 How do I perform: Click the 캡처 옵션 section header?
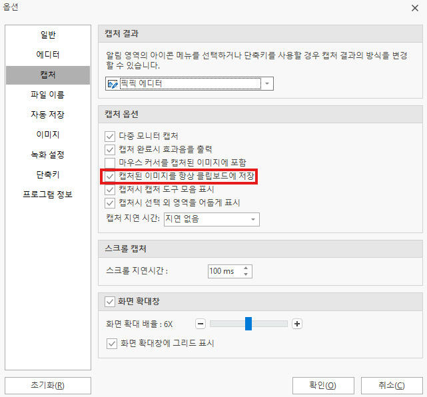pyautogui.click(x=260, y=115)
